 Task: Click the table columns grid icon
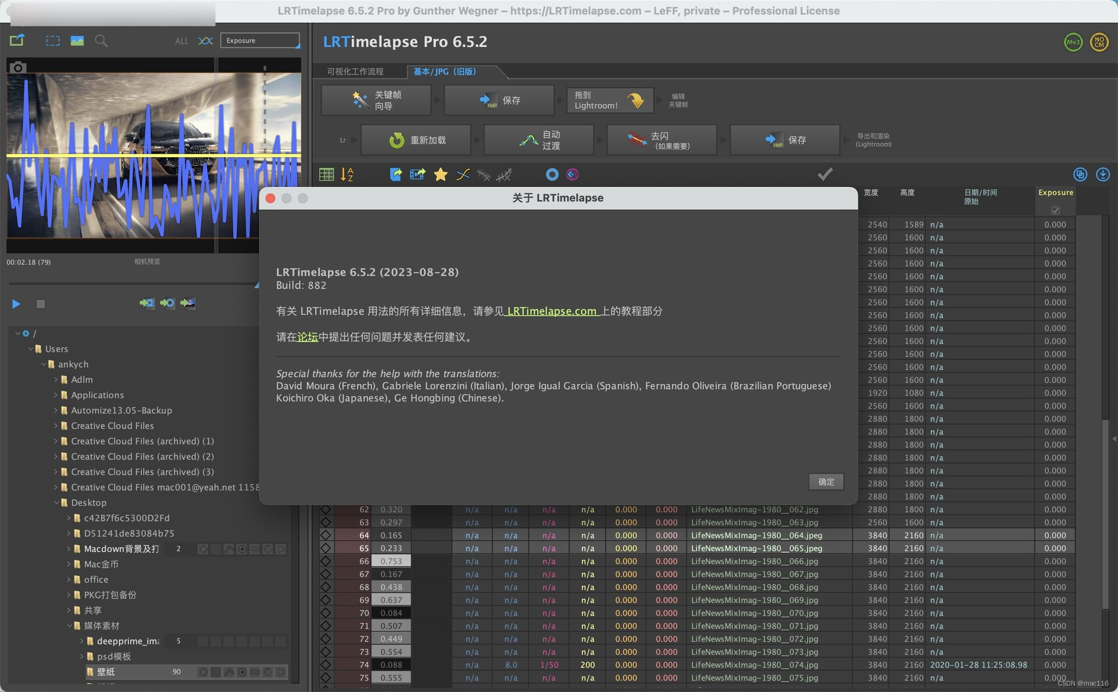pos(327,174)
